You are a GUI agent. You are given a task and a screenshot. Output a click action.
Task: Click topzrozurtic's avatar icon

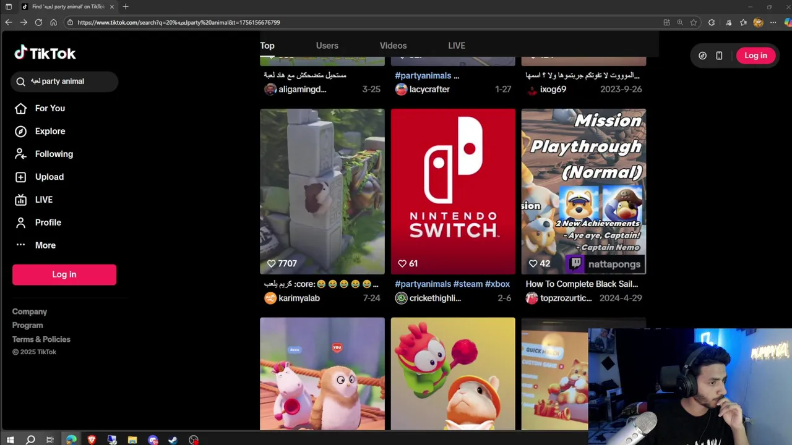pyautogui.click(x=532, y=298)
